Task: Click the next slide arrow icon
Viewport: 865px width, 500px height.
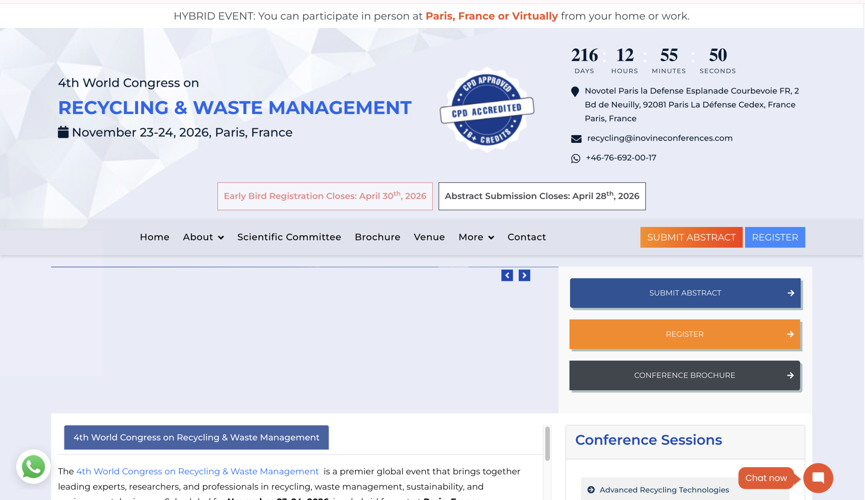Action: click(524, 275)
